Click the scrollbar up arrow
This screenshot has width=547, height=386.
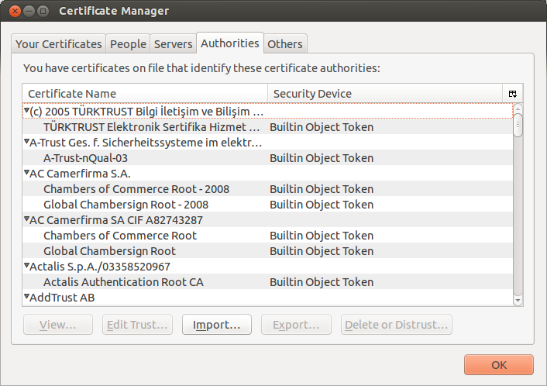click(x=518, y=109)
